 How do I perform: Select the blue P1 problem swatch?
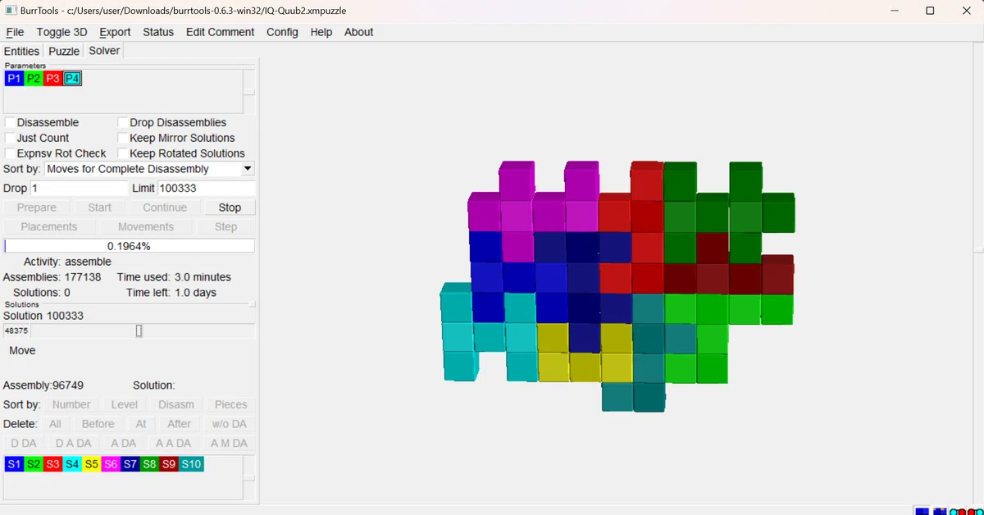tap(14, 79)
